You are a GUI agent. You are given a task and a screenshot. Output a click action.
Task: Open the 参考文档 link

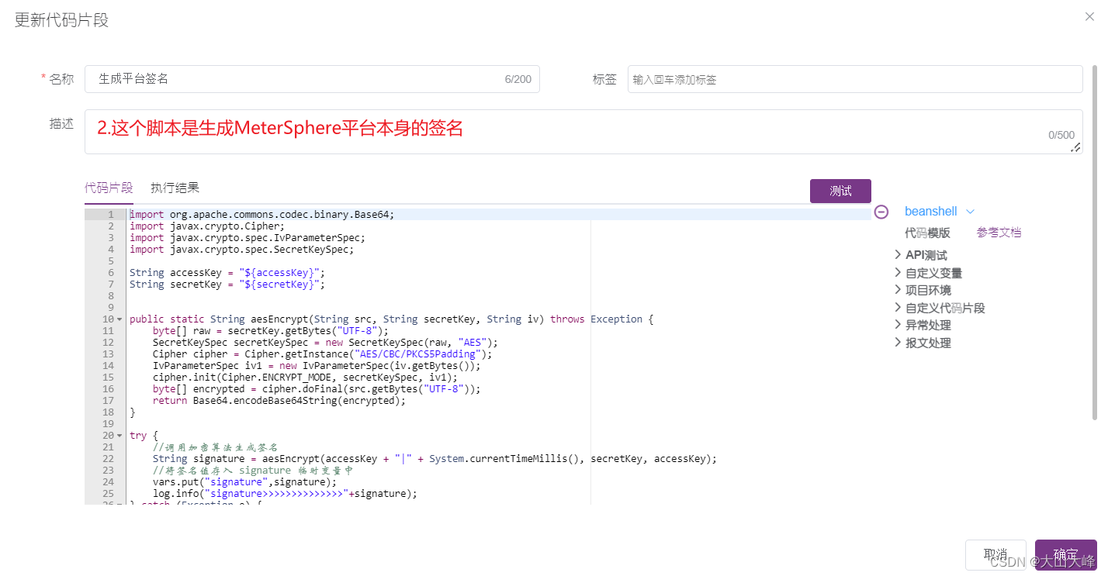(999, 233)
